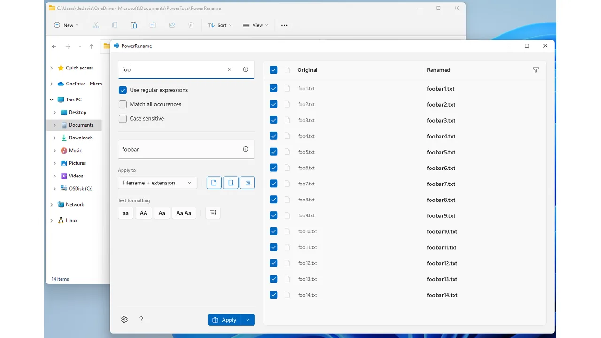The image size is (601, 338).
Task: Apply lowercase 'aa' text formatting
Action: point(125,213)
